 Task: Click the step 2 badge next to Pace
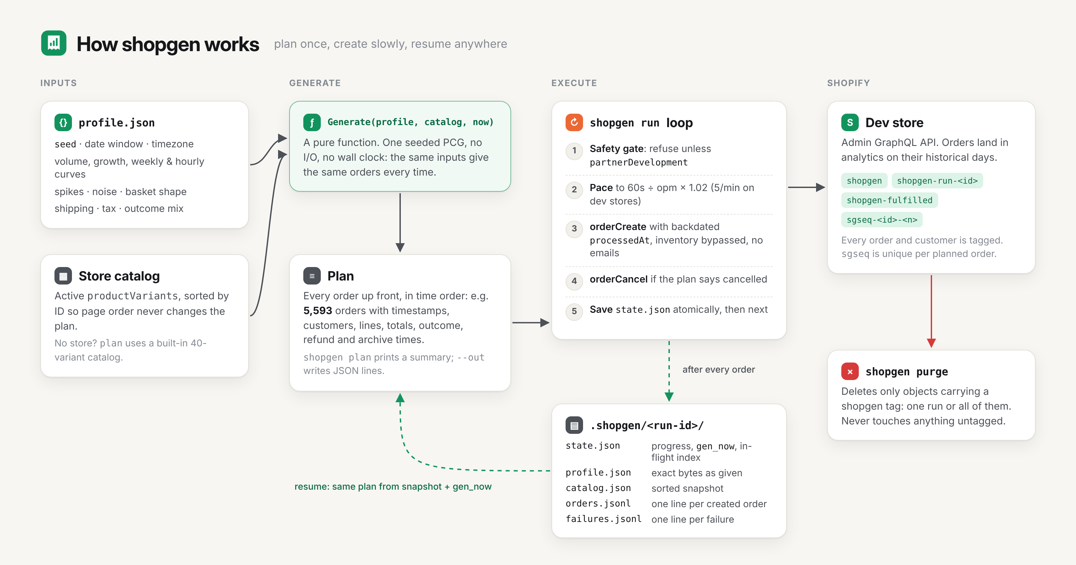[574, 189]
